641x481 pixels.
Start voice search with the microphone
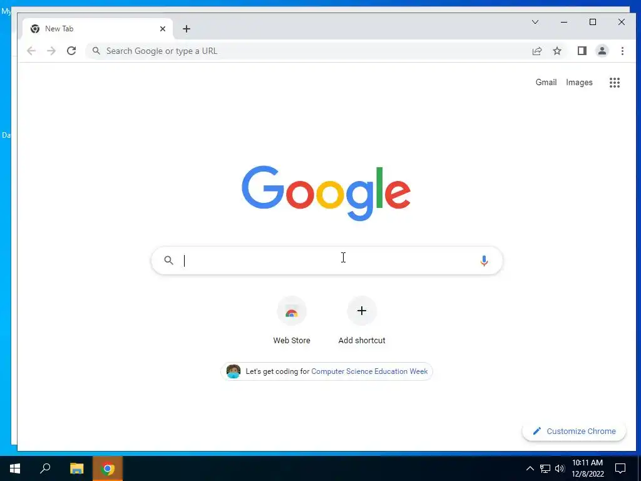point(484,261)
